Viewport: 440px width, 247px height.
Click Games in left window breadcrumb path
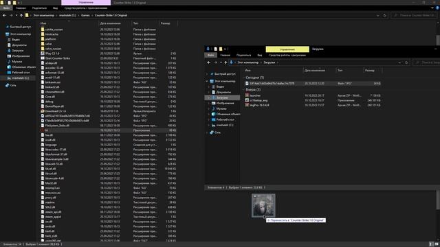(85, 15)
